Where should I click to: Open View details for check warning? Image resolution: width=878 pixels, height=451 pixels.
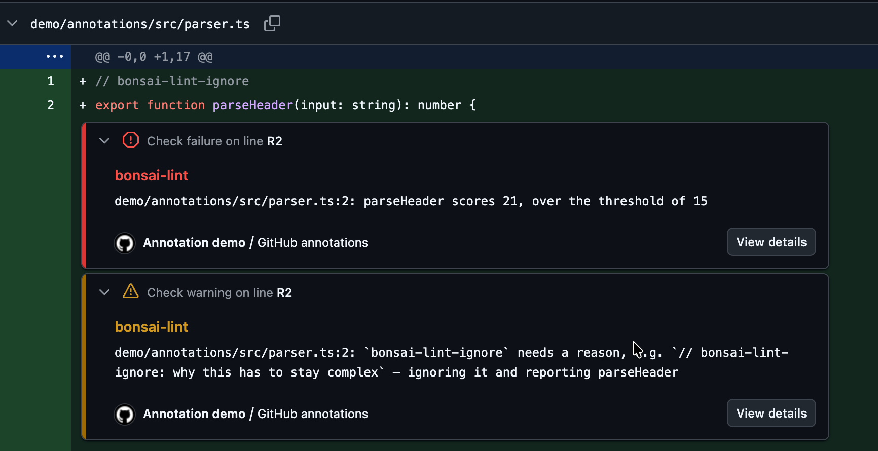771,413
